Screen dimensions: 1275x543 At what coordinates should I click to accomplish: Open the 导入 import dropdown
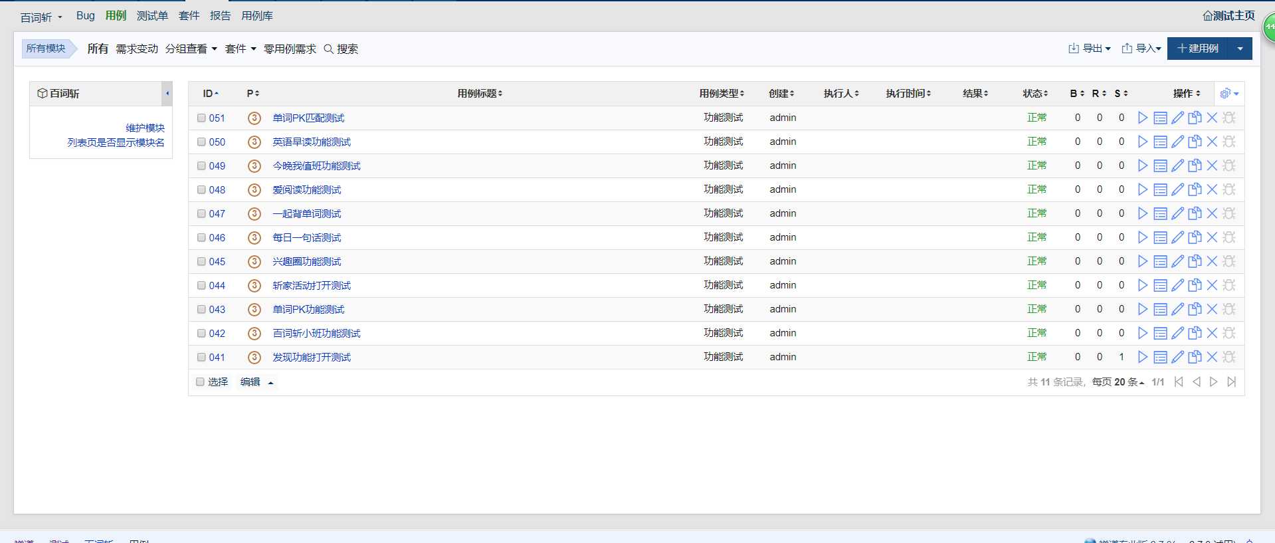coord(1141,49)
